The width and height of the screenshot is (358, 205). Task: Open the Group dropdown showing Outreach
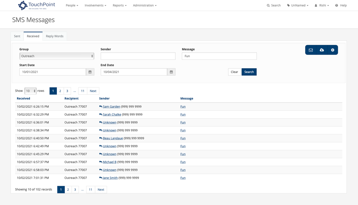point(57,56)
